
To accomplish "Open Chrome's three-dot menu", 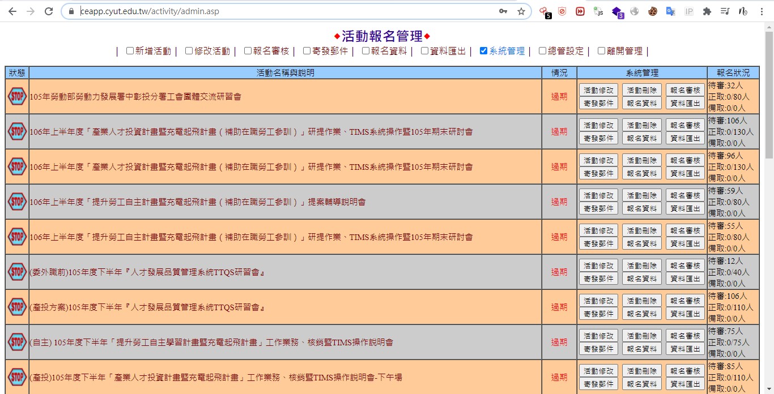I will (761, 11).
